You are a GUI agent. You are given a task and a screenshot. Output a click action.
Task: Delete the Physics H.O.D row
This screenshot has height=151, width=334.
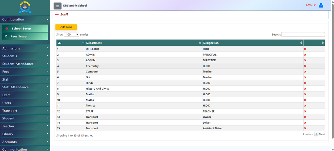click(x=305, y=106)
